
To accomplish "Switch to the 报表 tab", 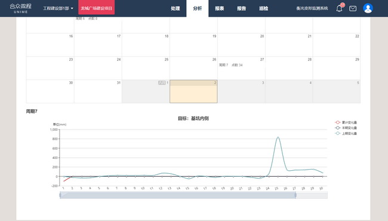I will (219, 8).
